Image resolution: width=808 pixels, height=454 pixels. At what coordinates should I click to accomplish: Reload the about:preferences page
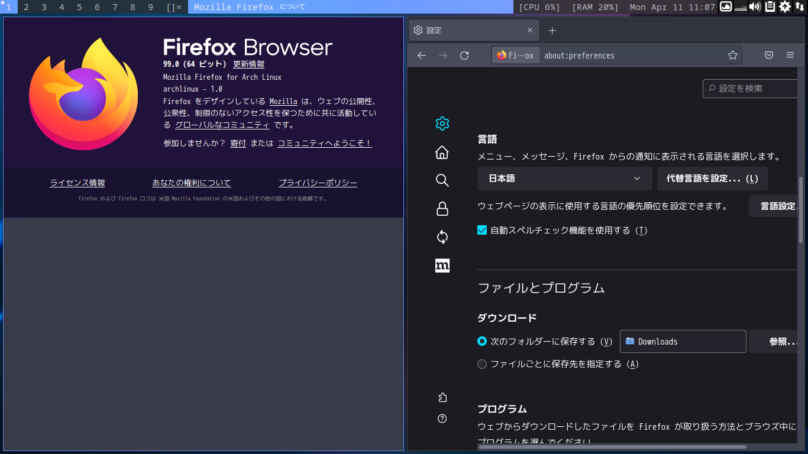[x=464, y=55]
